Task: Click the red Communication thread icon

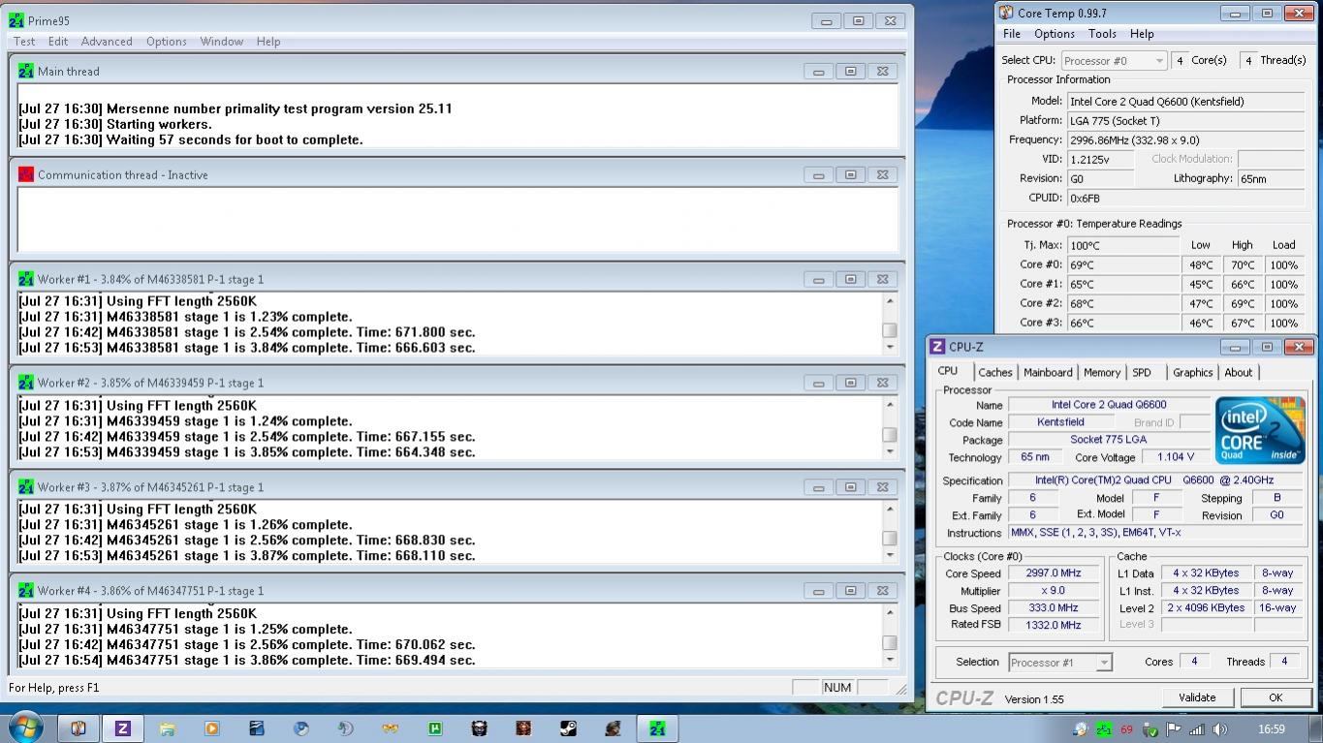Action: point(26,174)
